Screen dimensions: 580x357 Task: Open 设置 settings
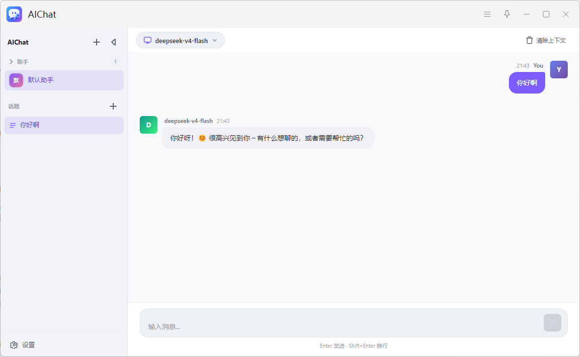click(22, 345)
